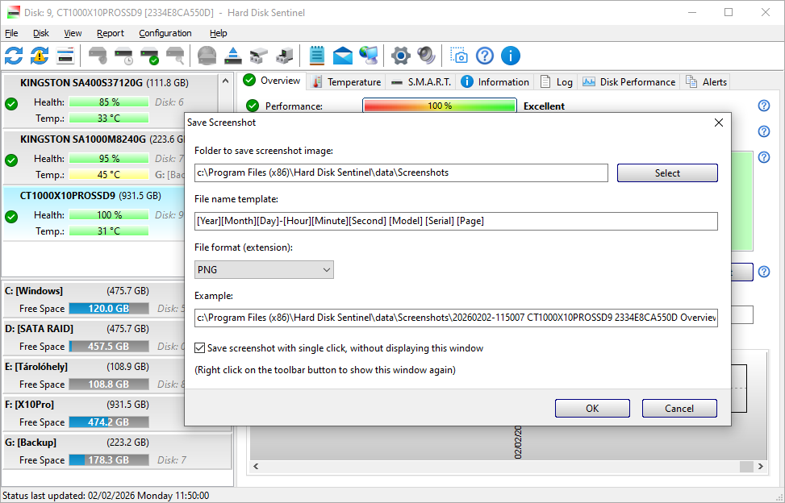
Task: Click the gray round disk surface icon
Action: click(207, 56)
